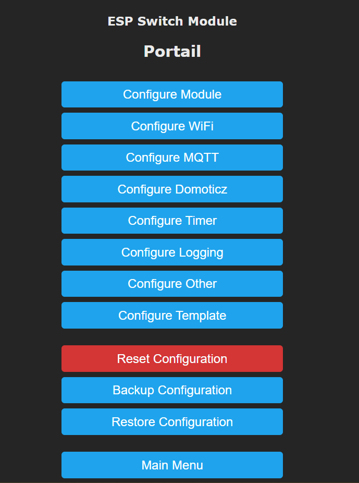Open Configure MQTT settings
This screenshot has height=483, width=359.
[172, 158]
